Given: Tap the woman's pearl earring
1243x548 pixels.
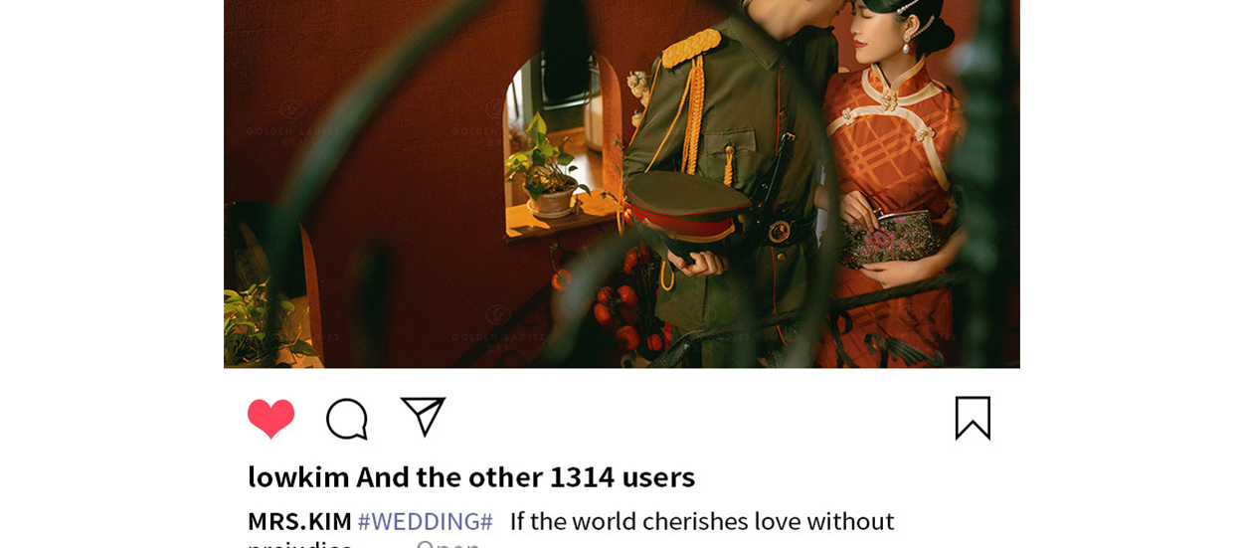Looking at the screenshot, I should click(907, 44).
